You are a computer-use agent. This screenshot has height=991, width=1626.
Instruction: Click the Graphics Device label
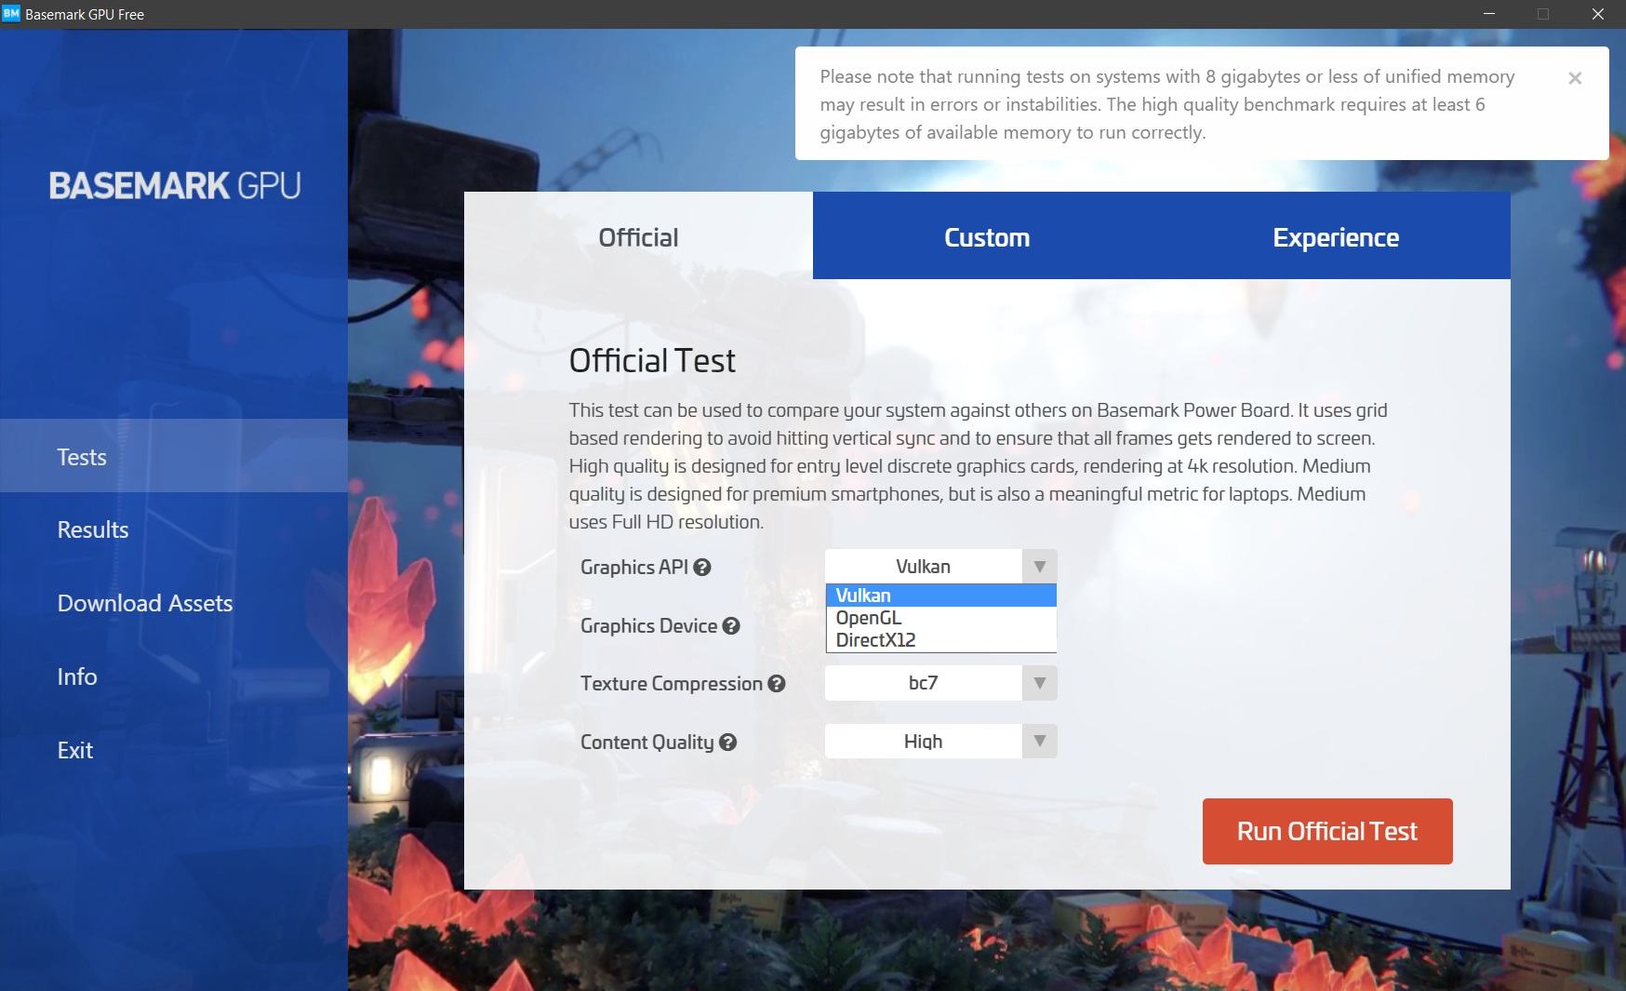[x=648, y=626]
